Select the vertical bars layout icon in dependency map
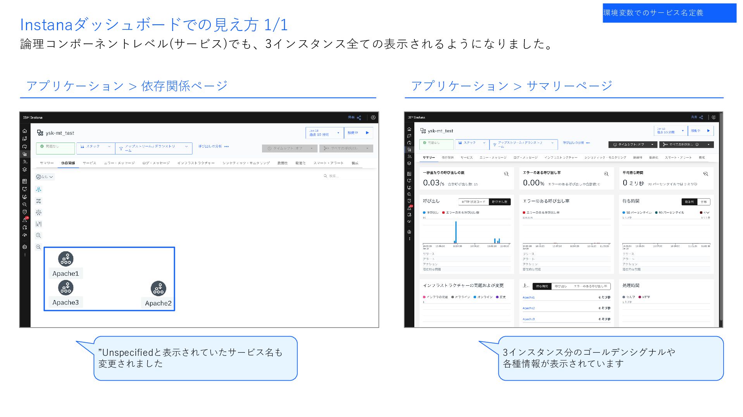 click(x=38, y=224)
